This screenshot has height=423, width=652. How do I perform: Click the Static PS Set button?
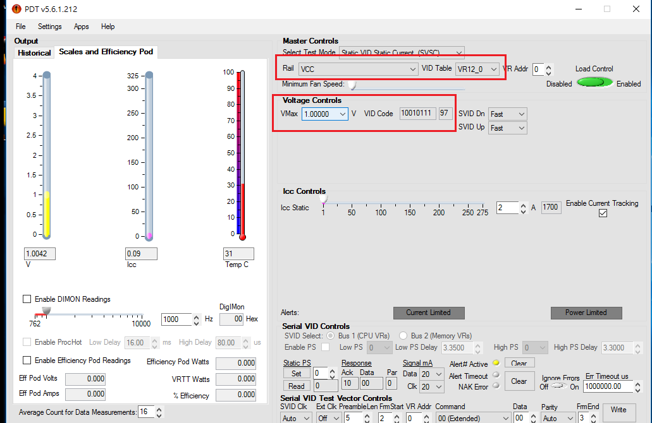point(297,373)
